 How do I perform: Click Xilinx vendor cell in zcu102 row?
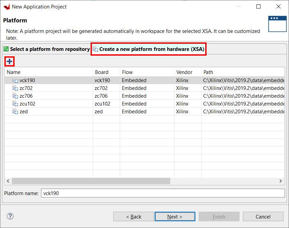(182, 104)
